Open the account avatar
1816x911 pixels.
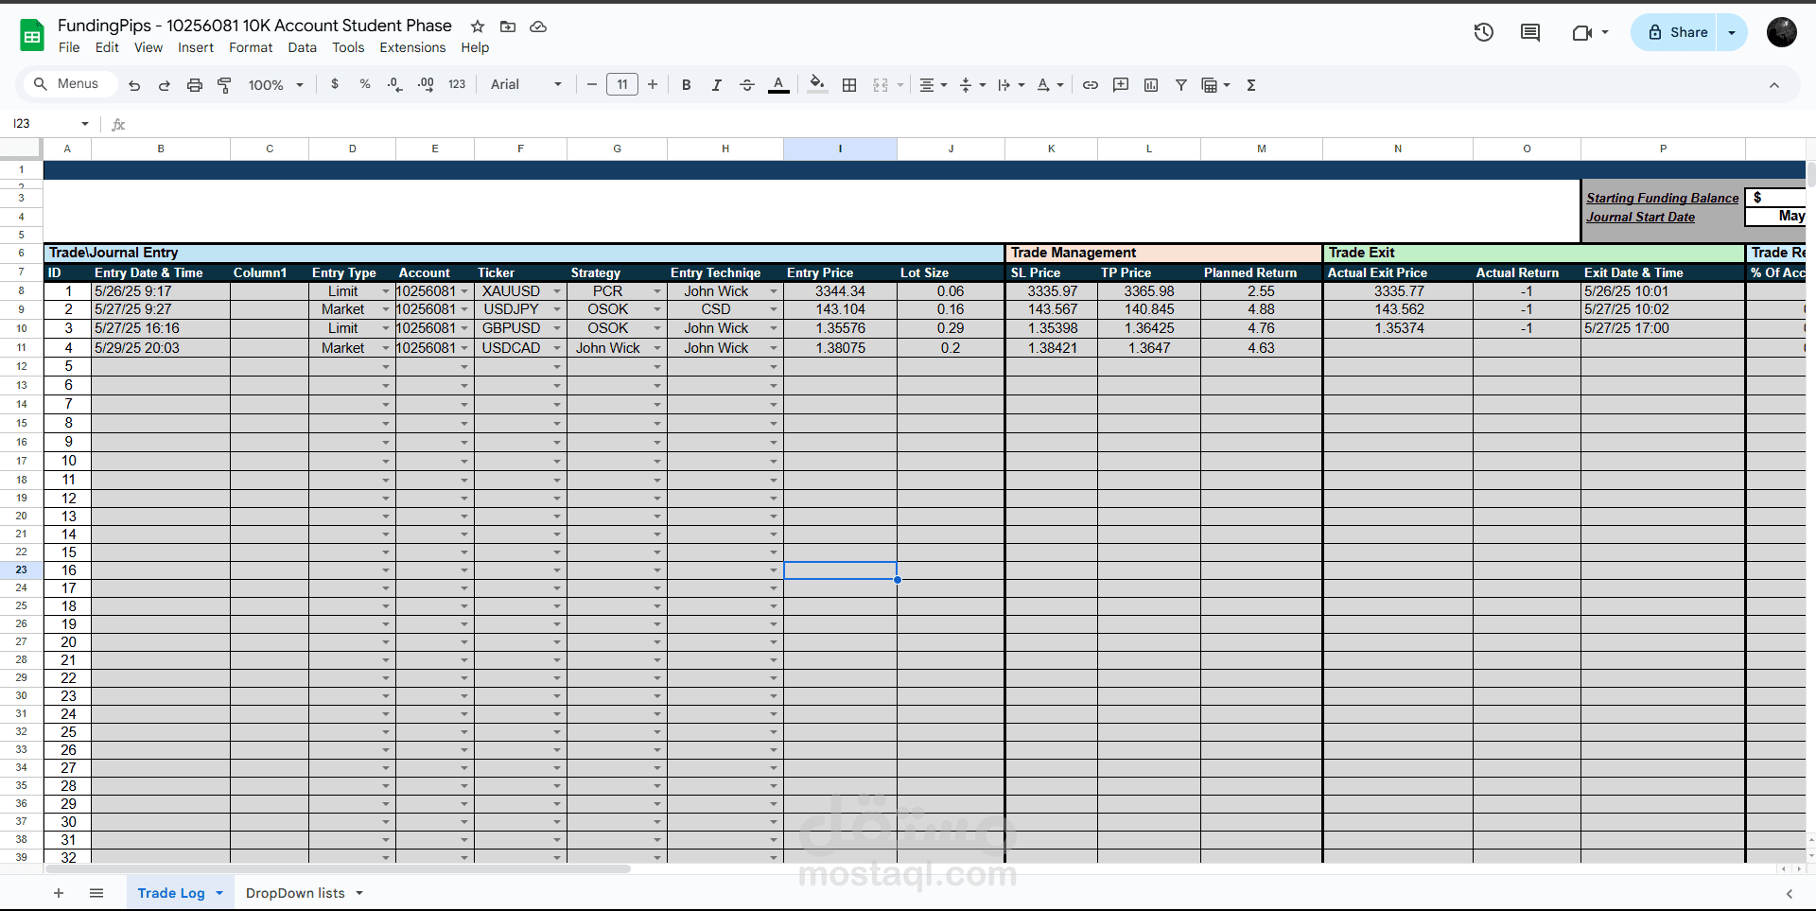point(1782,32)
